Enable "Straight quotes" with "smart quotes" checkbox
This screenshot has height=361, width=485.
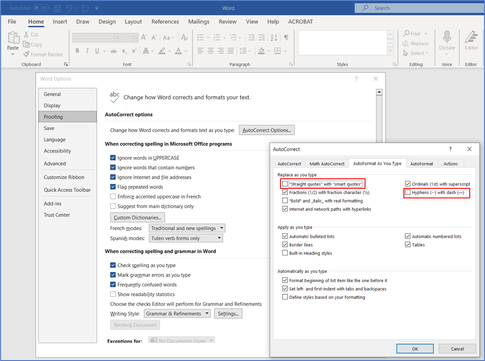coord(285,184)
